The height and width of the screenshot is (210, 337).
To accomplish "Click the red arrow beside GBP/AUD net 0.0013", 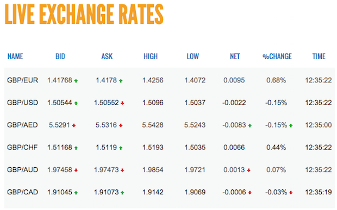I will coord(248,170).
